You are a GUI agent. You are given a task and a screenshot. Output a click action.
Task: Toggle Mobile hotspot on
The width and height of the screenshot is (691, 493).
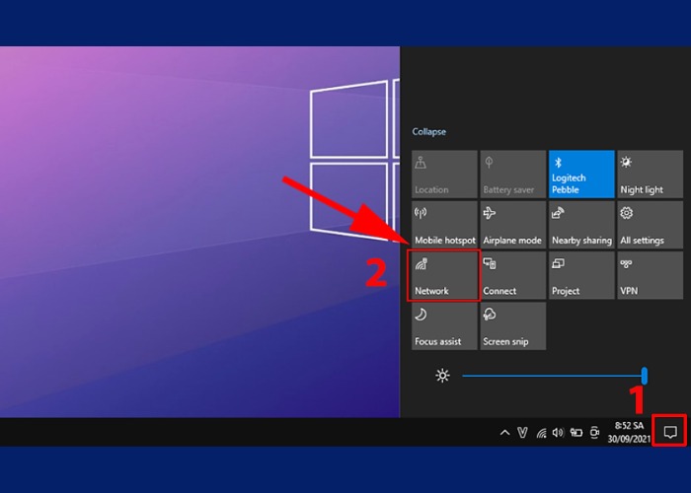click(444, 225)
